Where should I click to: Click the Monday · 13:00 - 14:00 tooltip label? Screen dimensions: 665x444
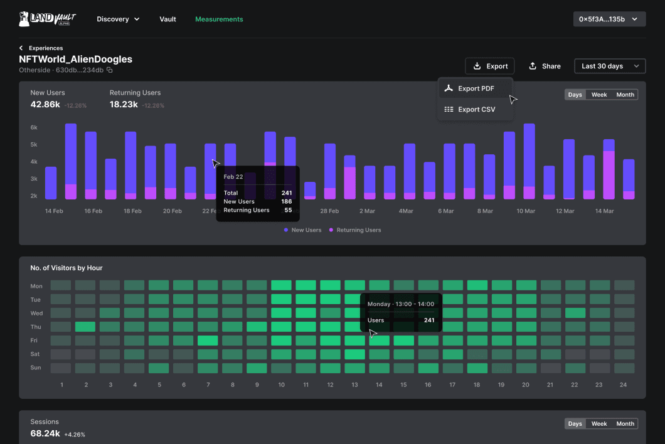tap(401, 304)
